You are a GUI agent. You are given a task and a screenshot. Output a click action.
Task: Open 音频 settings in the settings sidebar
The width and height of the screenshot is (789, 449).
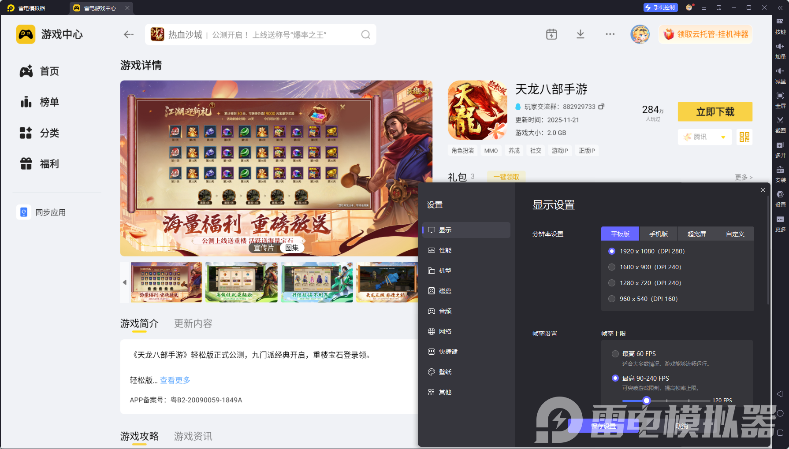tap(444, 311)
